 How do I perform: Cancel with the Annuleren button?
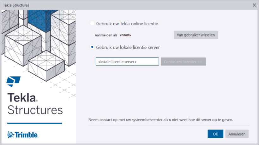[237, 134]
